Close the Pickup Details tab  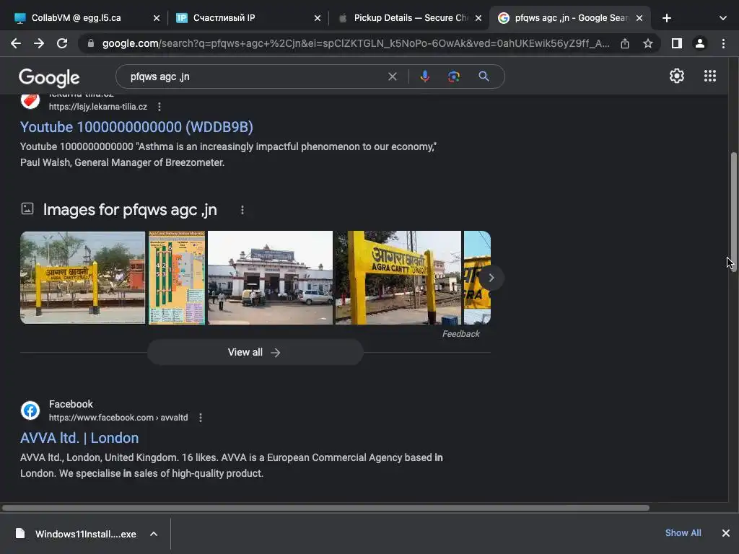point(478,18)
